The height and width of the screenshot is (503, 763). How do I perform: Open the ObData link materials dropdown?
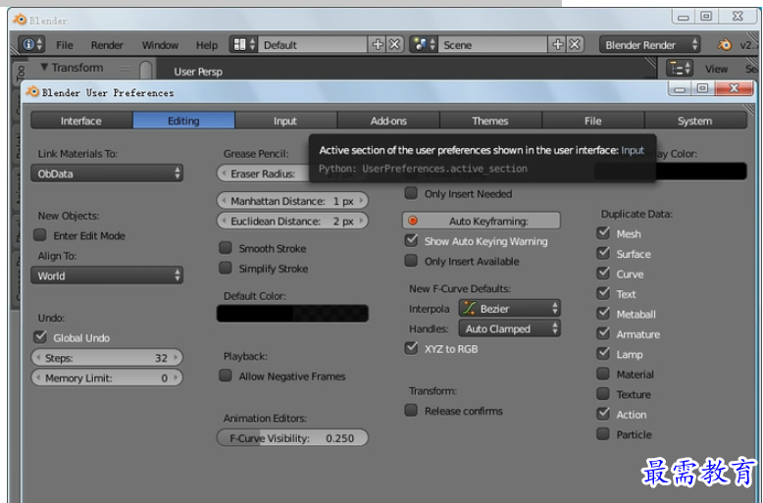click(107, 174)
